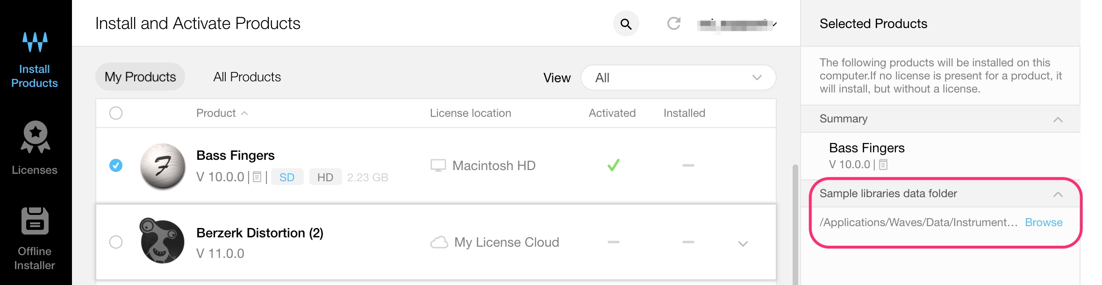Choose the SD sample library option
Screen dimensions: 1102x285
[287, 177]
